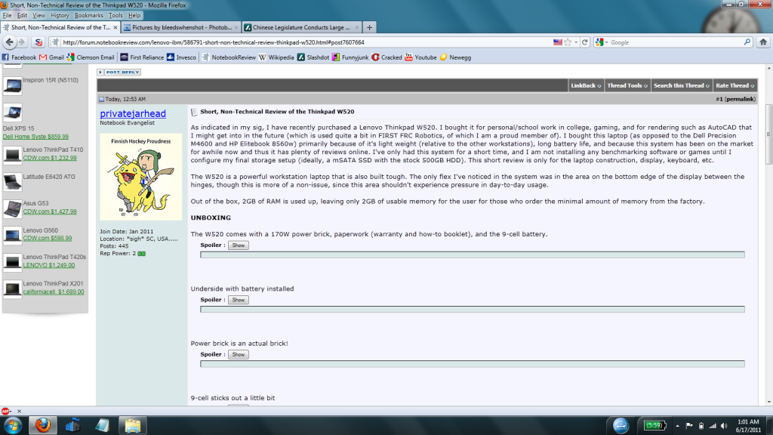Click the Windows Start orb

point(13,425)
